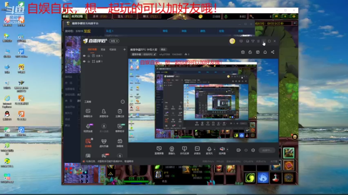Toggle lock of 全屏 1 source
Image resolution: width=348 pixels, height=195 pixels.
(89, 62)
